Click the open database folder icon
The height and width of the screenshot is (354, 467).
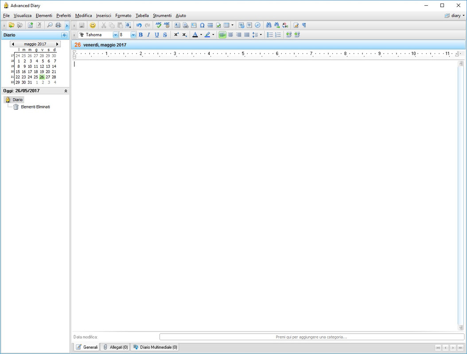(12, 25)
